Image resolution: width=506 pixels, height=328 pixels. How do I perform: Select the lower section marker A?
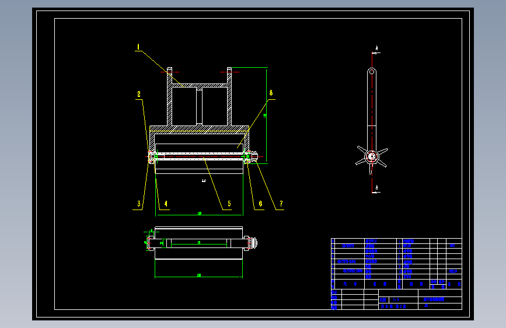click(376, 187)
